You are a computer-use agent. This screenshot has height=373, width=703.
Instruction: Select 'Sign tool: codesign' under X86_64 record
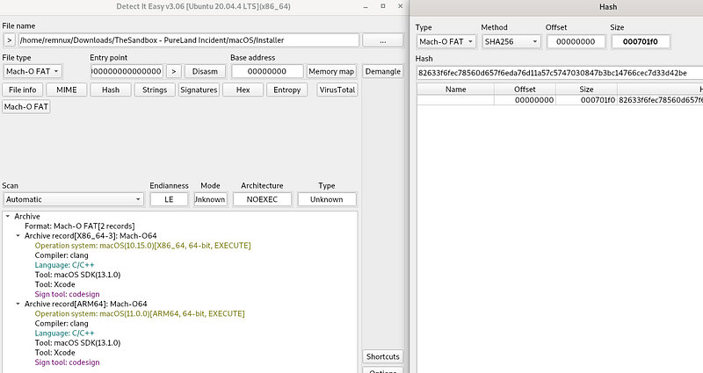pyautogui.click(x=68, y=294)
